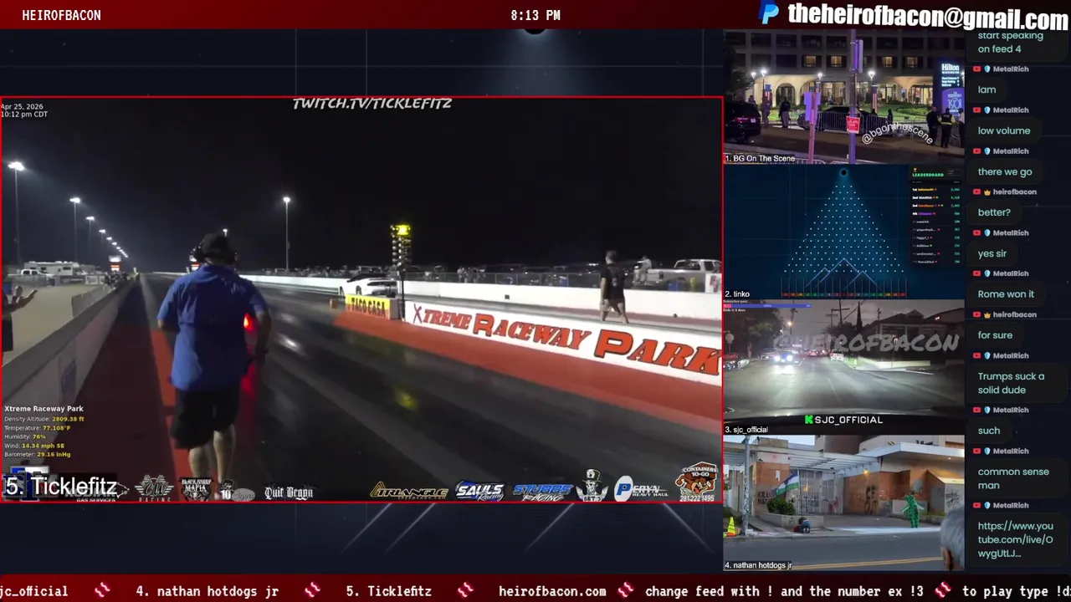Image resolution: width=1071 pixels, height=602 pixels.
Task: Click the Sauls Racing sponsor logo
Action: (480, 491)
